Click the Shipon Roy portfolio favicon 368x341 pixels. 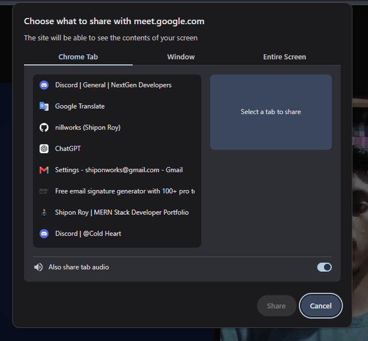pyautogui.click(x=44, y=213)
